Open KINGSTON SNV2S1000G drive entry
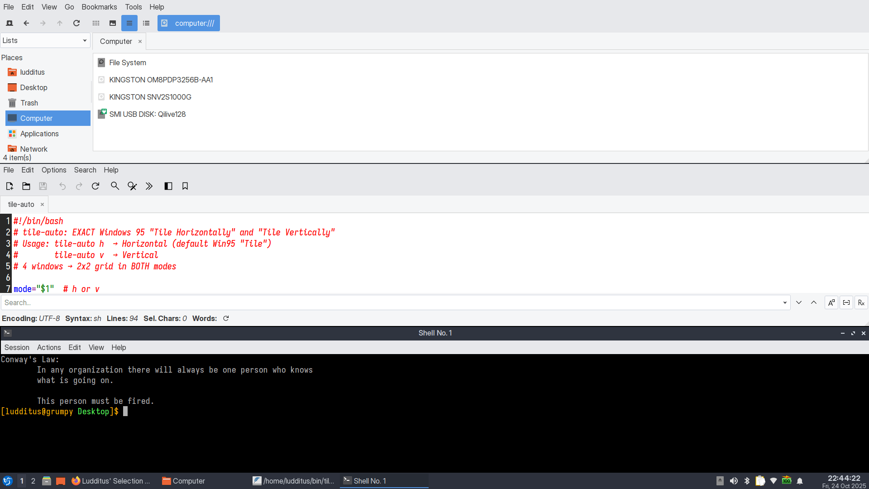This screenshot has height=489, width=869. tap(150, 97)
